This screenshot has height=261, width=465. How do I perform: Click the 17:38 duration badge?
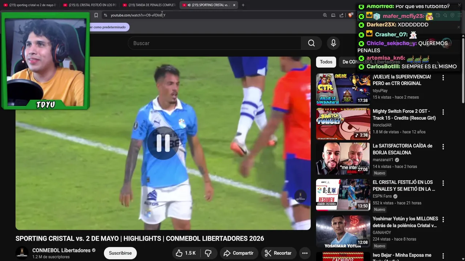pos(363,100)
